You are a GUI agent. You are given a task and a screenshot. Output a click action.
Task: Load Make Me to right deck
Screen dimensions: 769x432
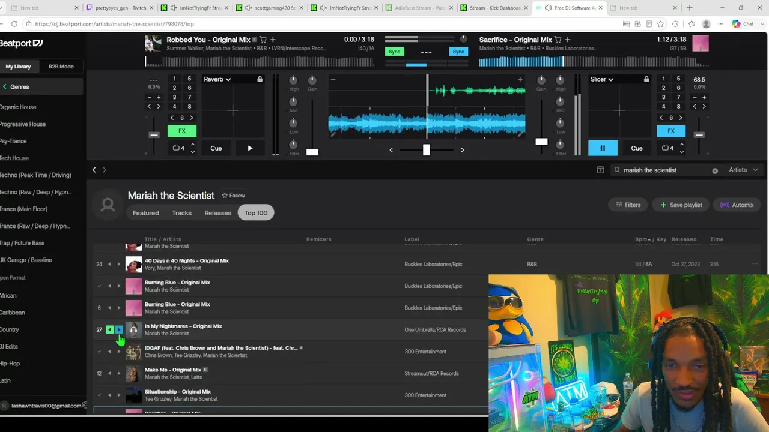coord(118,373)
